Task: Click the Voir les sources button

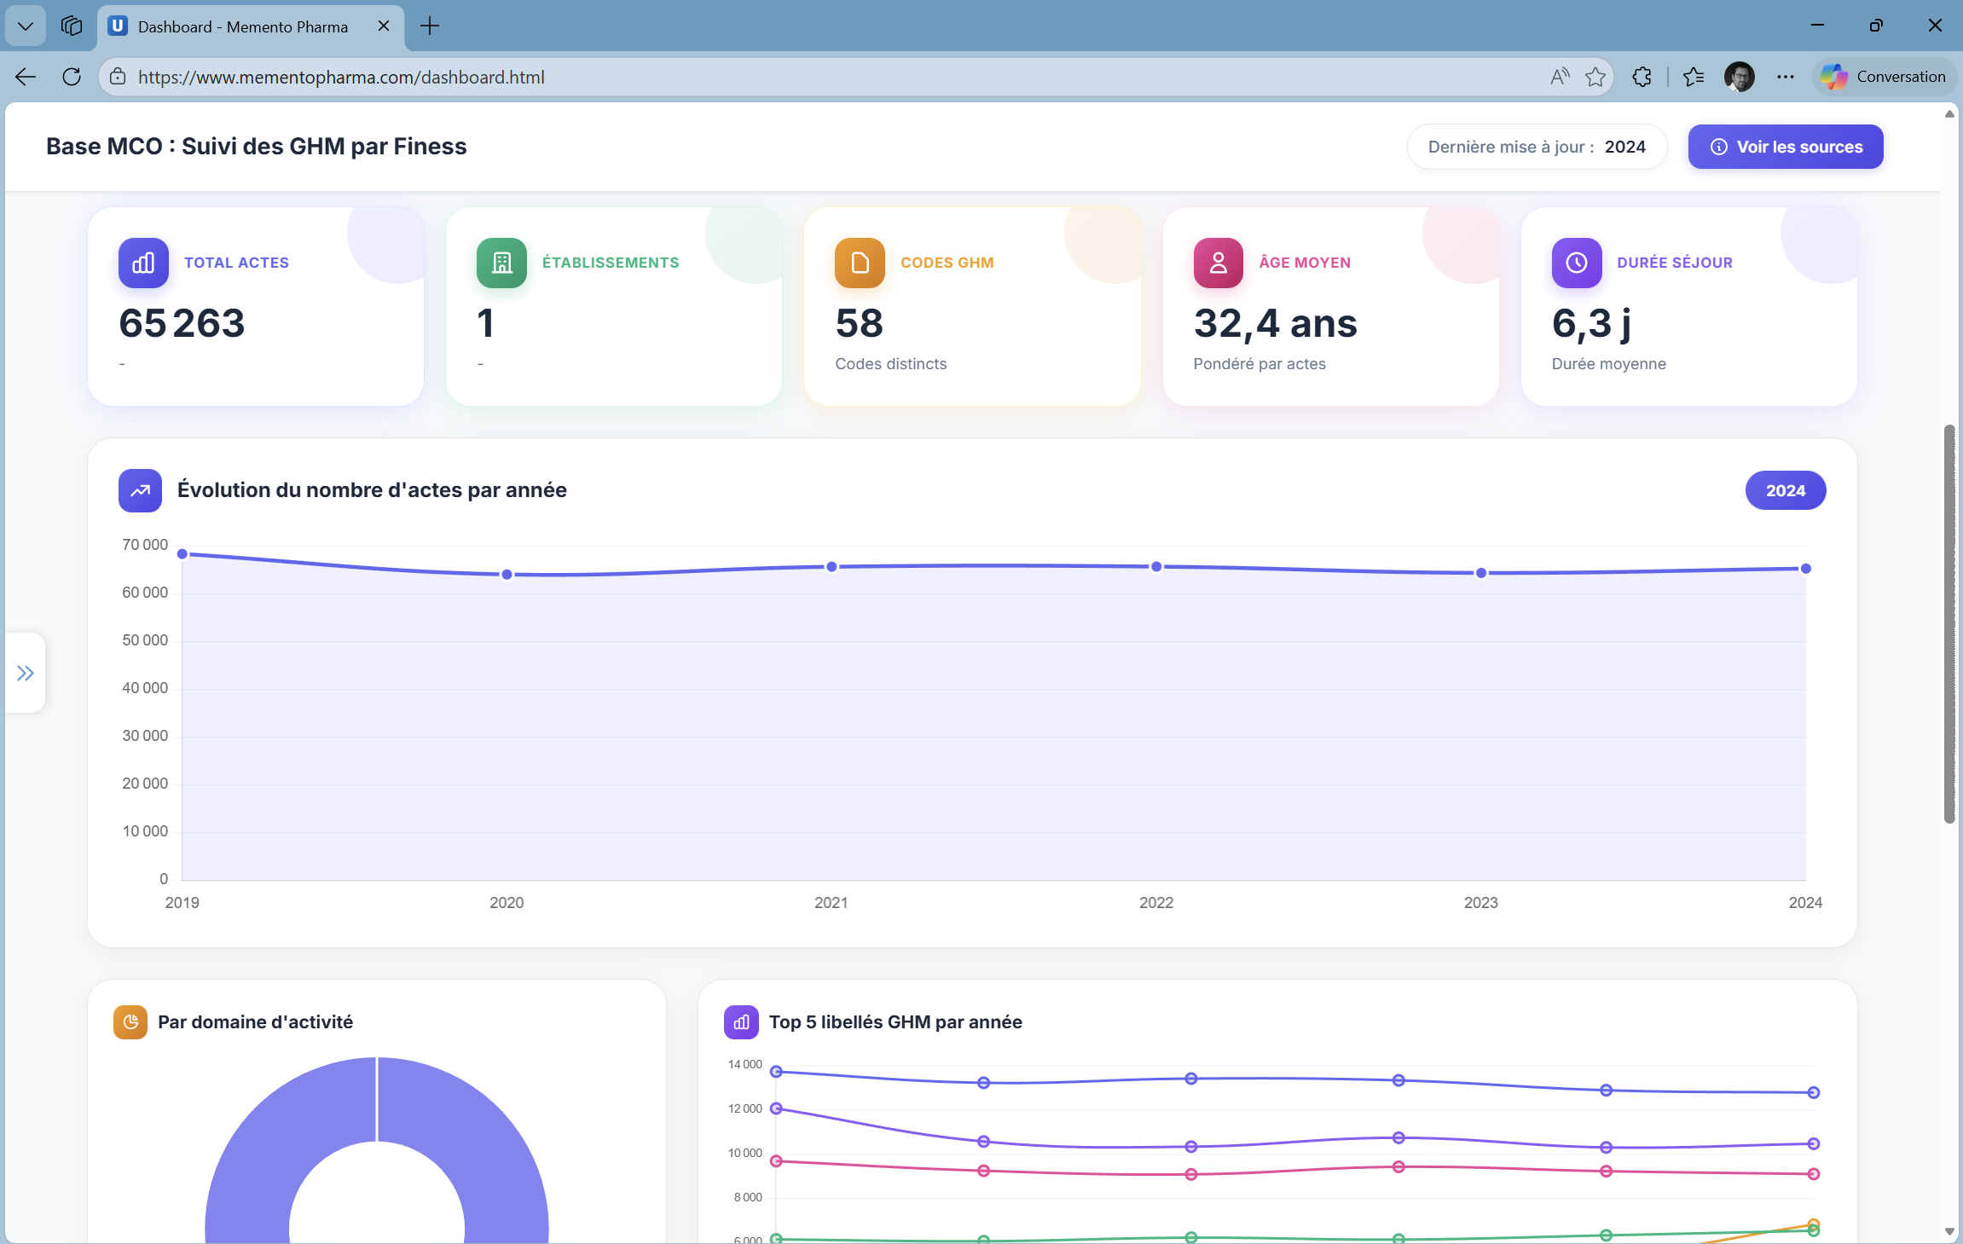Action: 1785,146
